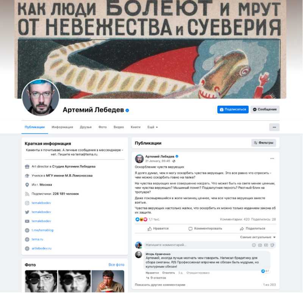The height and width of the screenshot is (293, 303).
Task: Follow the t.me/temablog link
Action: click(x=42, y=230)
